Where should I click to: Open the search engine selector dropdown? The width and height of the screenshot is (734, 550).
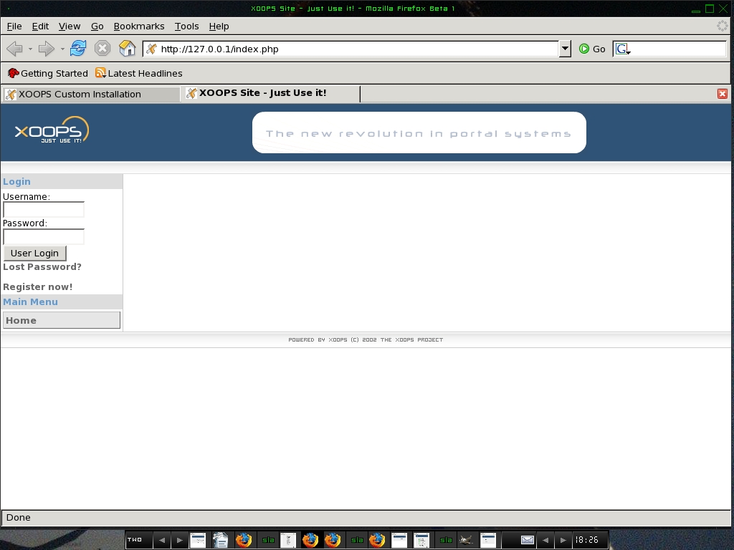click(622, 49)
